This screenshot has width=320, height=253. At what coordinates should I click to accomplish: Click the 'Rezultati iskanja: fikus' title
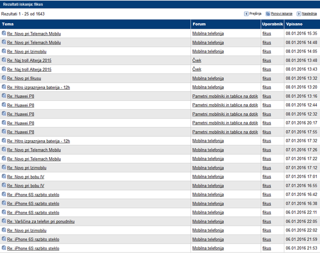tap(23, 5)
